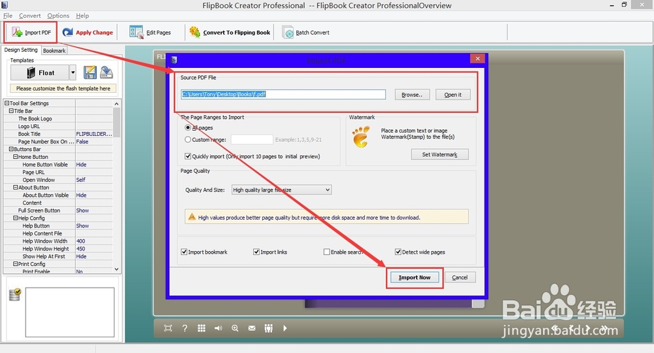Click the Help Window Height 450 value
The height and width of the screenshot is (353, 654).
80,249
